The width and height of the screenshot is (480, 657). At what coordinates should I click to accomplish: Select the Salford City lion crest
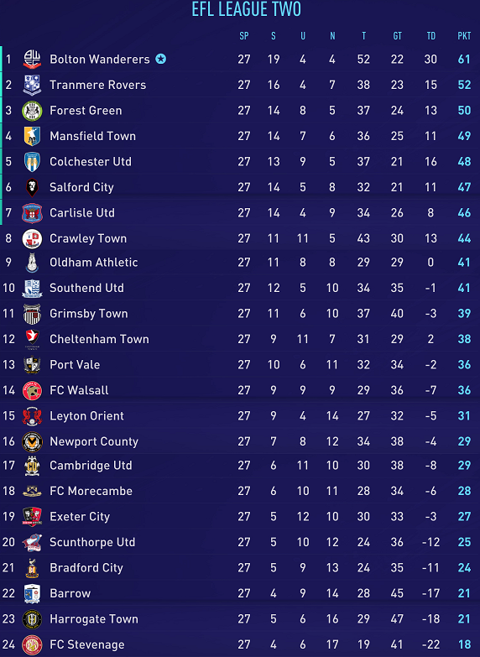click(32, 187)
